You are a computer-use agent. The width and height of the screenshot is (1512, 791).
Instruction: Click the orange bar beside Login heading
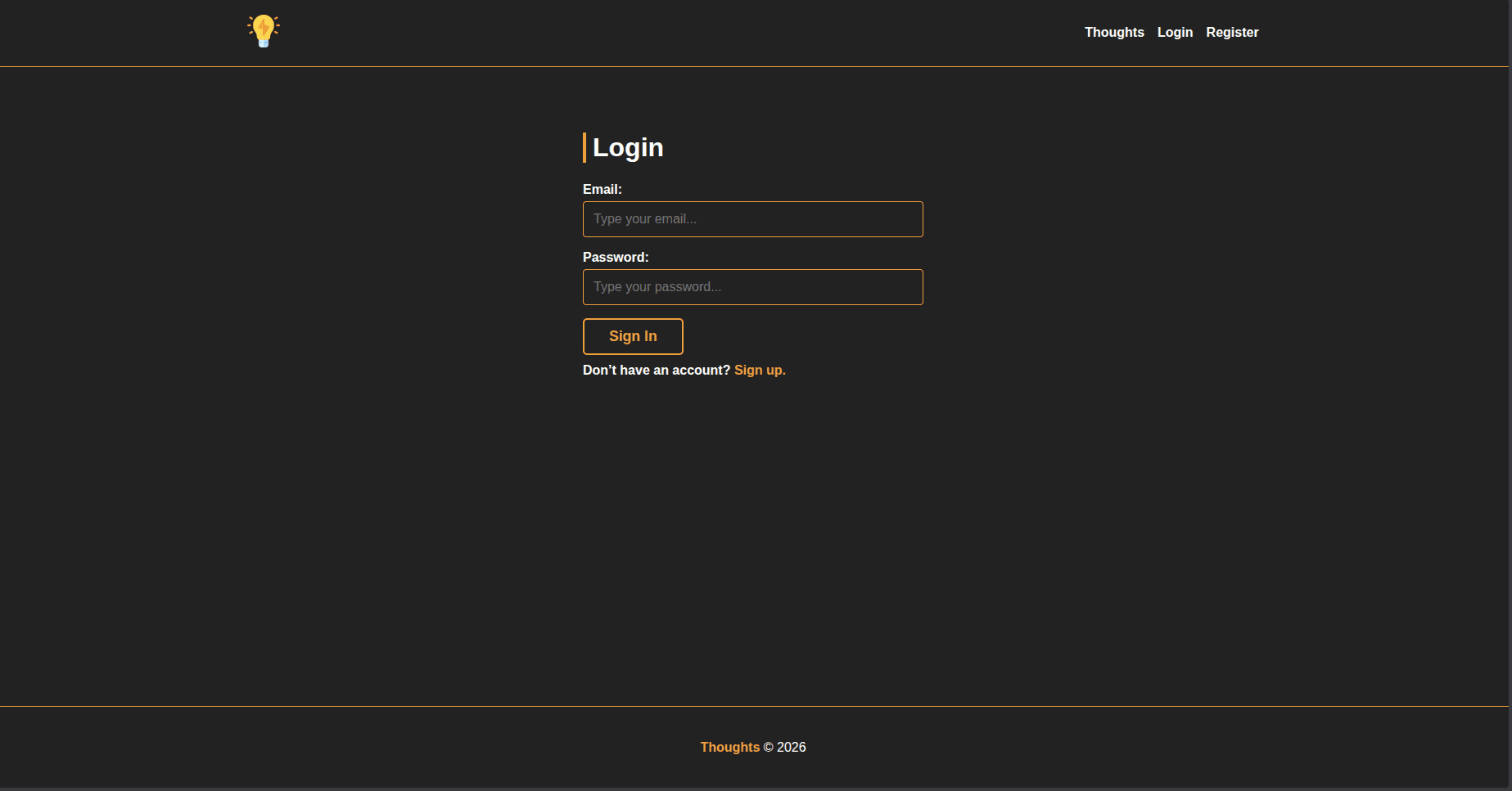[x=584, y=148]
